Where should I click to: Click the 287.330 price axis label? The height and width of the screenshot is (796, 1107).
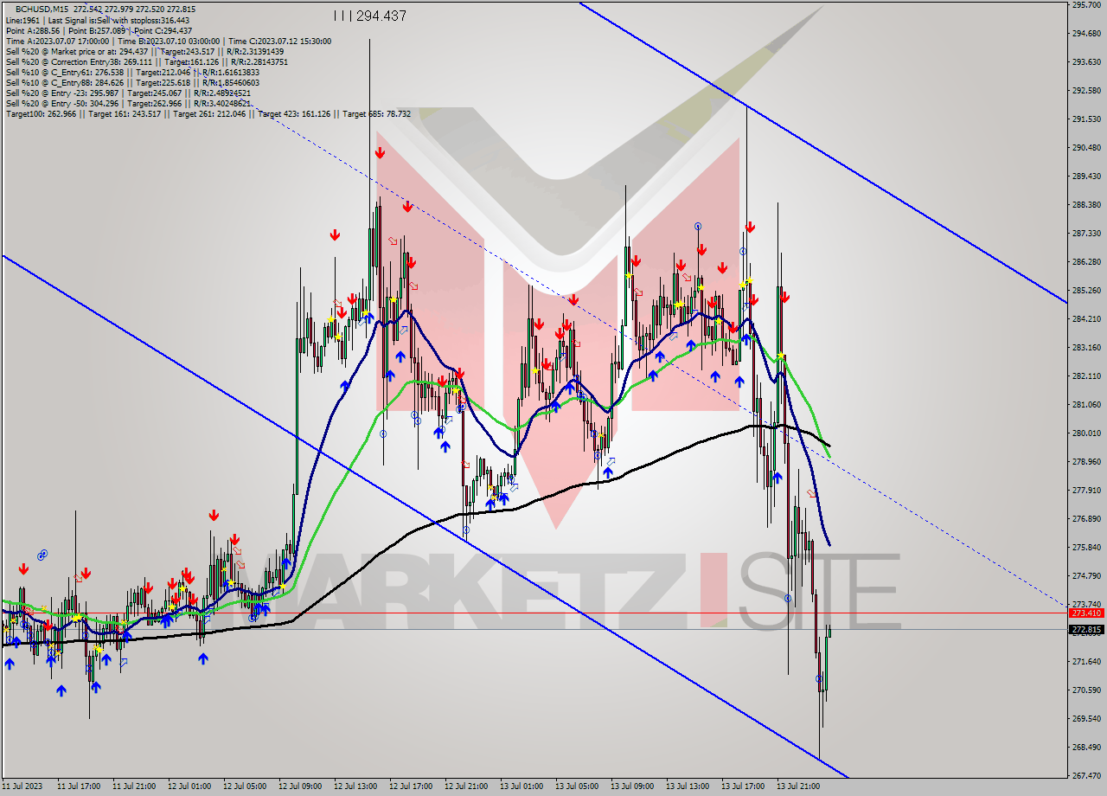click(1086, 234)
